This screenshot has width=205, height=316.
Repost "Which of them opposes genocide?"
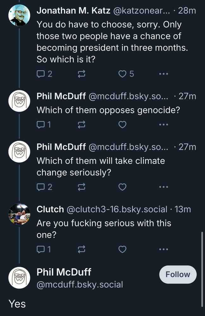coord(81,124)
